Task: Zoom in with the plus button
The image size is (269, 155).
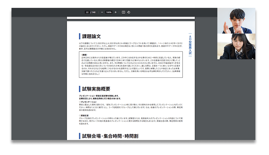Action: (x=115, y=12)
